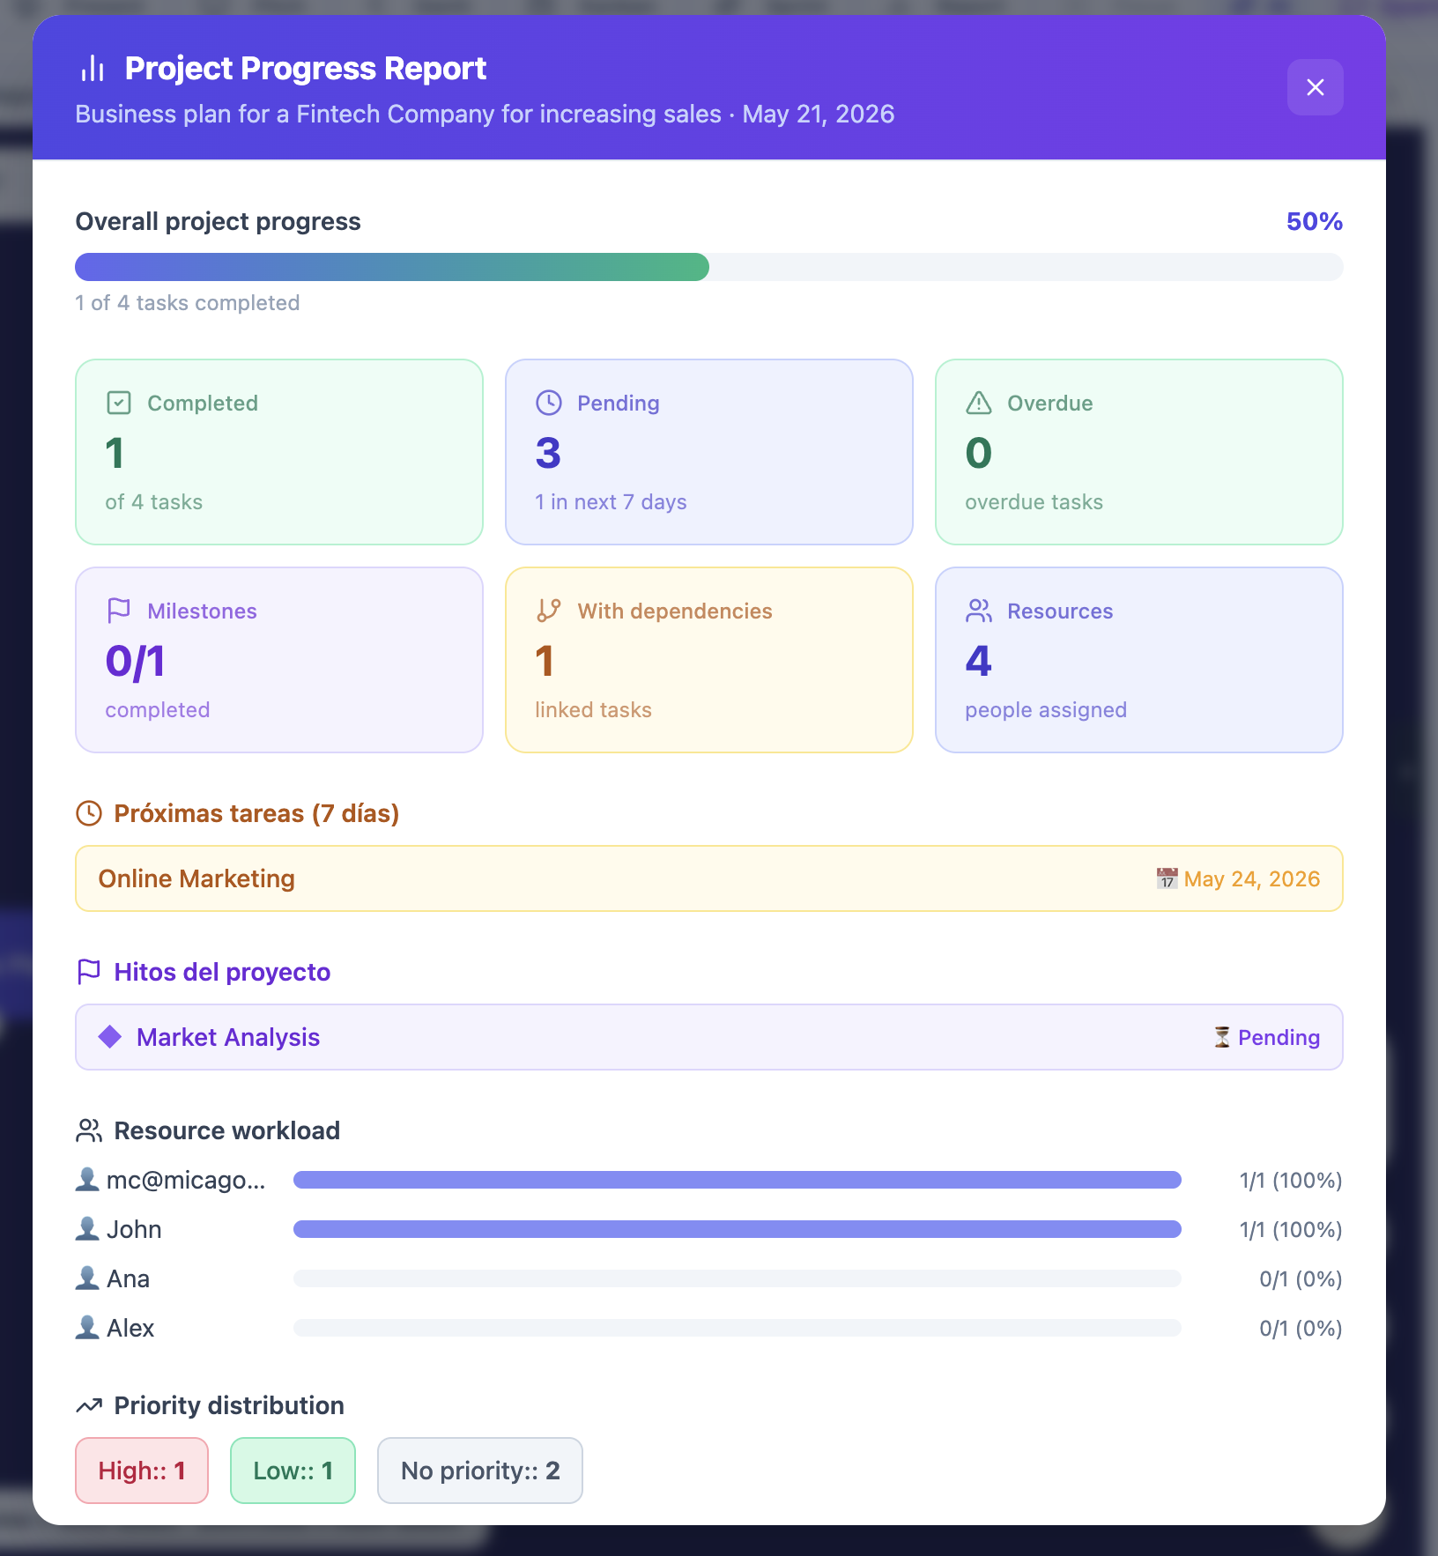Click the With dependencies card title
Viewport: 1438px width, 1556px height.
675,611
